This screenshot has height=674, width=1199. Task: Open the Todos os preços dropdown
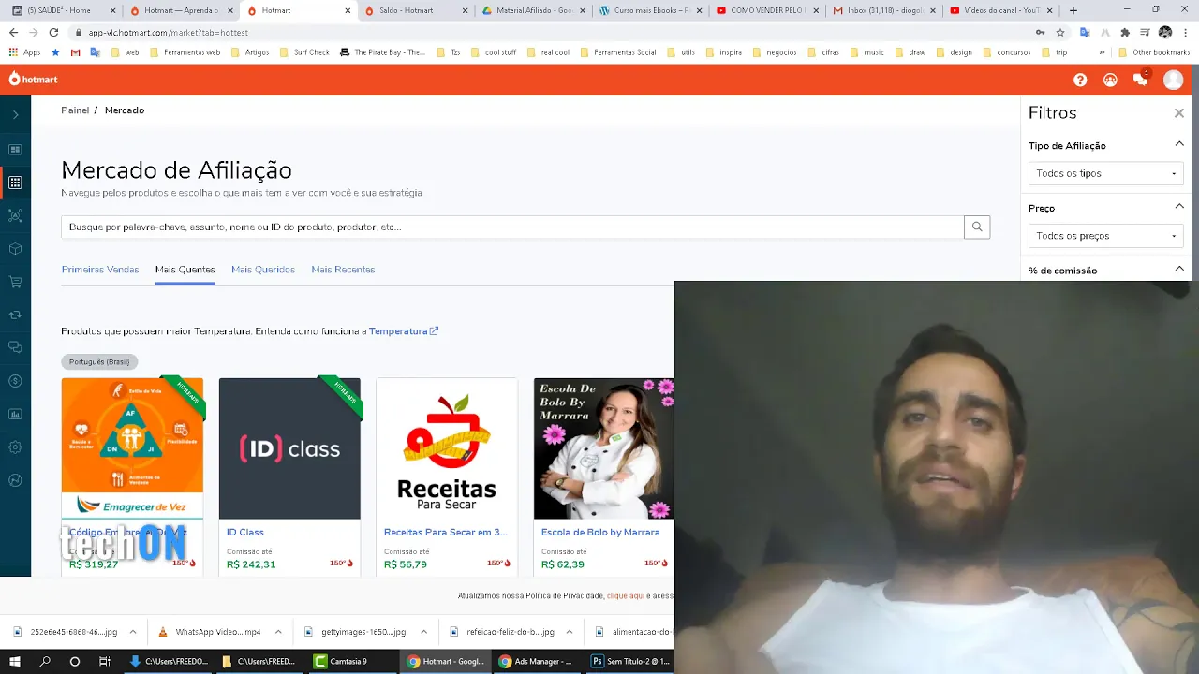click(1105, 236)
